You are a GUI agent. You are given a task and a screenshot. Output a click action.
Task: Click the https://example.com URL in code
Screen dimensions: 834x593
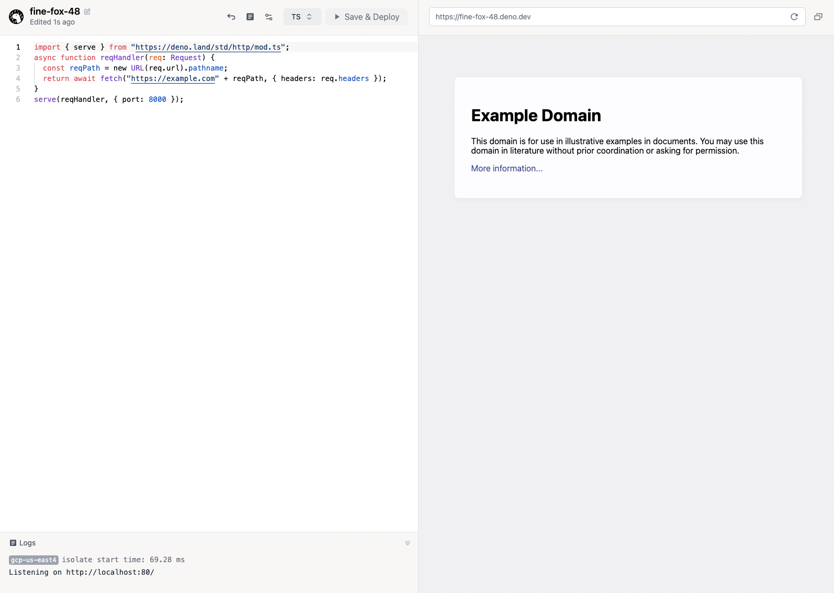tap(173, 78)
